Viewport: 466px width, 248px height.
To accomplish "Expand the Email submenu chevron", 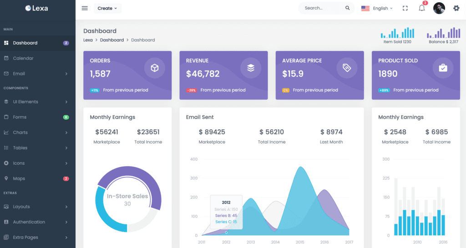I will [66, 74].
